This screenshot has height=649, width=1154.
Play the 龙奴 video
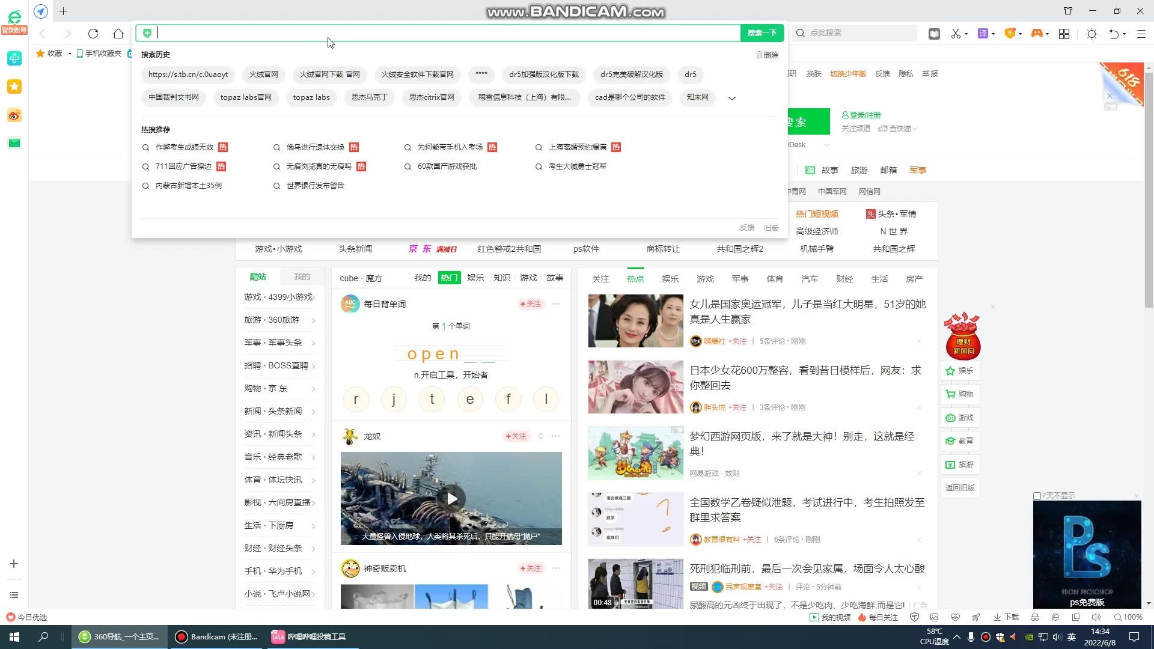tap(451, 498)
